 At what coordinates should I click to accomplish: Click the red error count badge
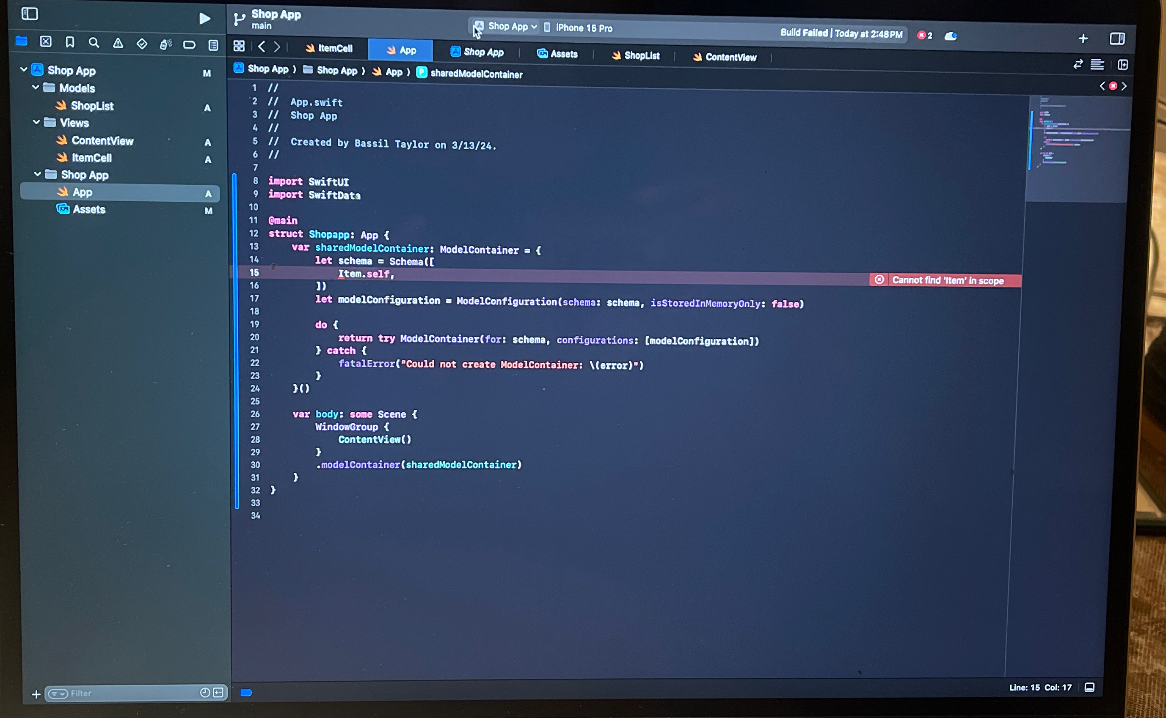(924, 36)
